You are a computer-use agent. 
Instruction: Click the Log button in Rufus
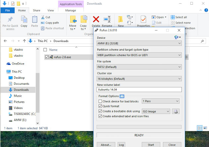point(121,145)
